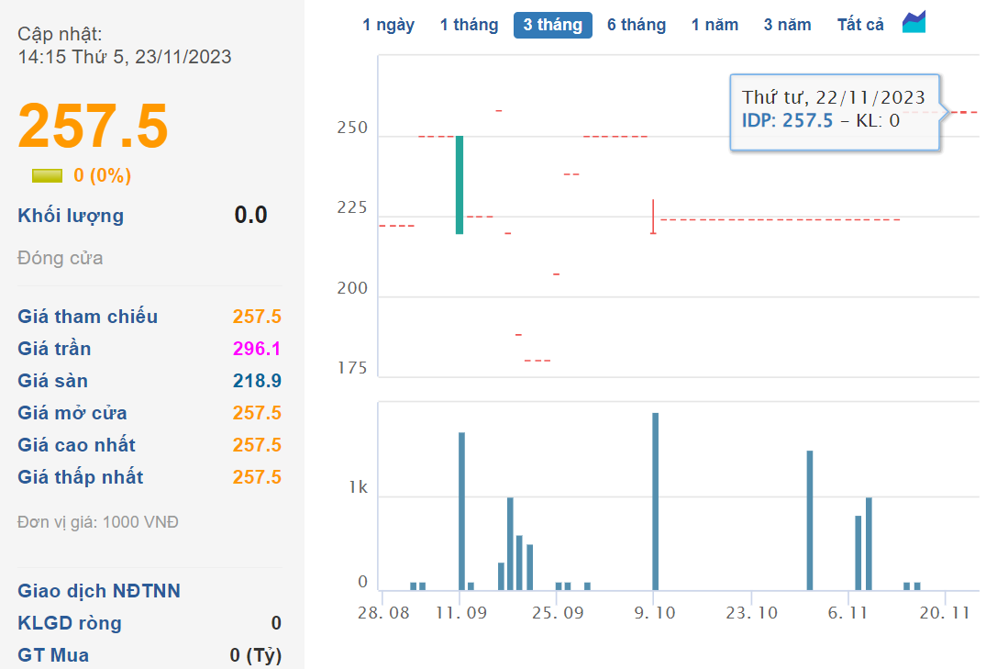Choose the 1 năm time range

point(715,25)
